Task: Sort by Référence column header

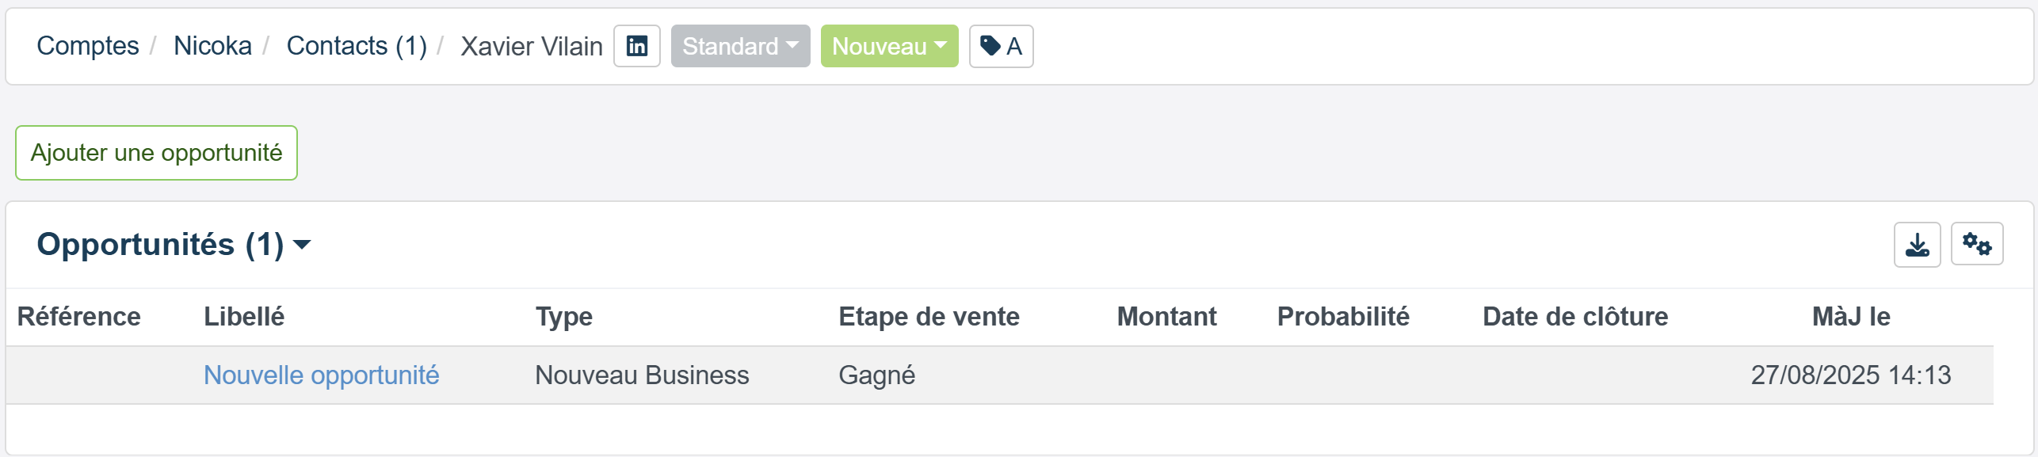Action: (79, 317)
